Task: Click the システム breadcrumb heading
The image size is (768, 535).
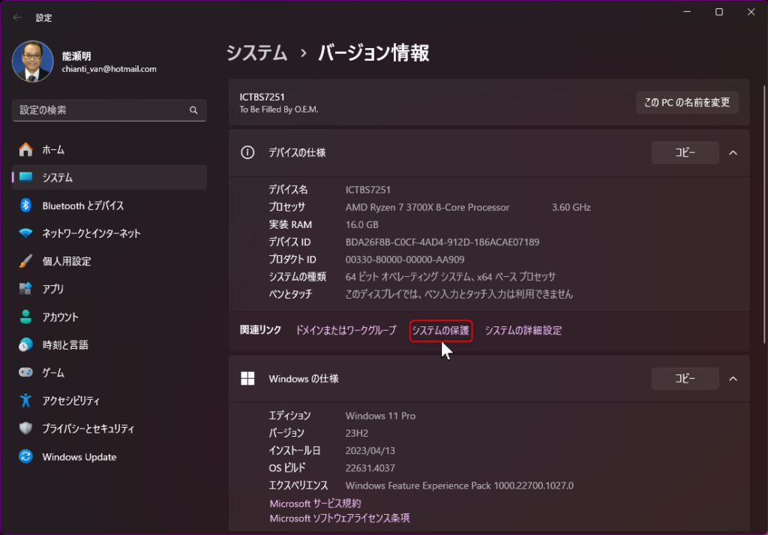Action: [256, 53]
